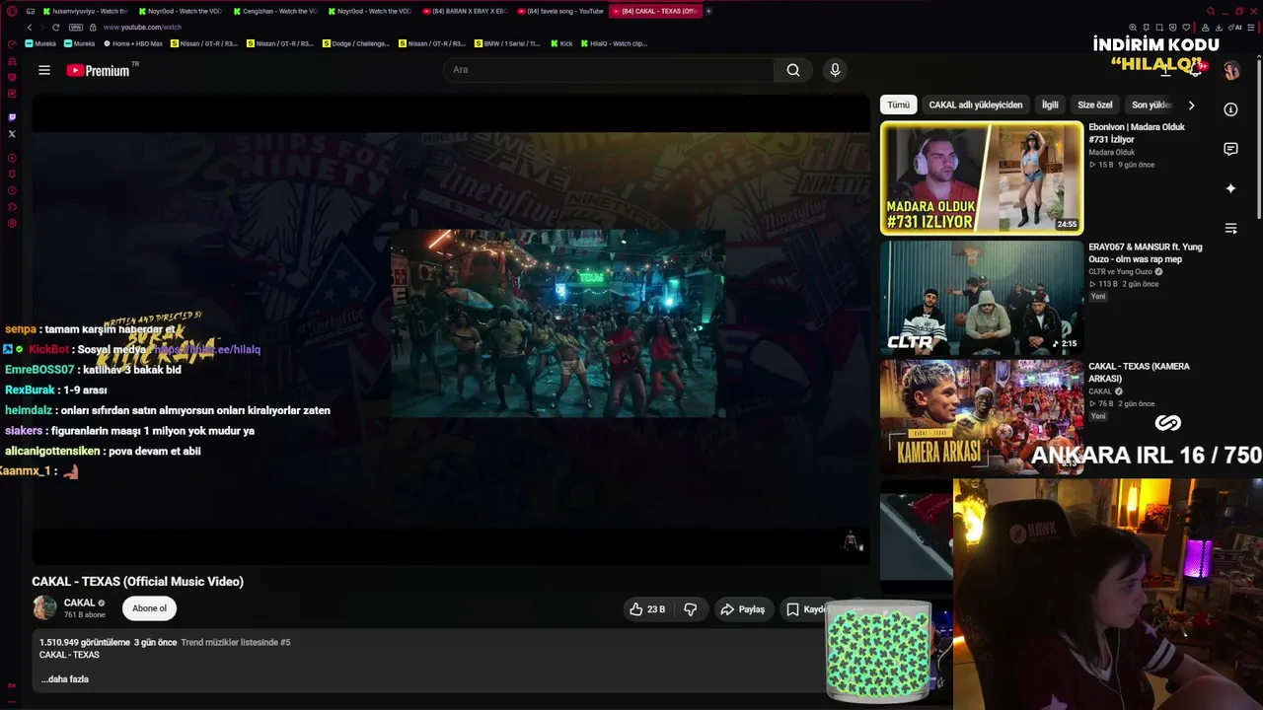
Task: Open the browser easy setup menu icon
Action: [1253, 28]
